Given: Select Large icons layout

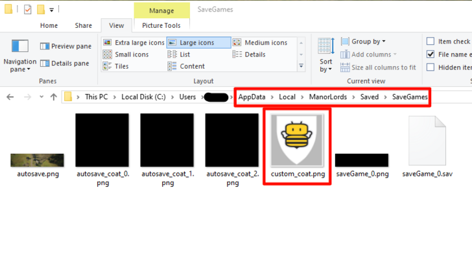Looking at the screenshot, I should [198, 42].
